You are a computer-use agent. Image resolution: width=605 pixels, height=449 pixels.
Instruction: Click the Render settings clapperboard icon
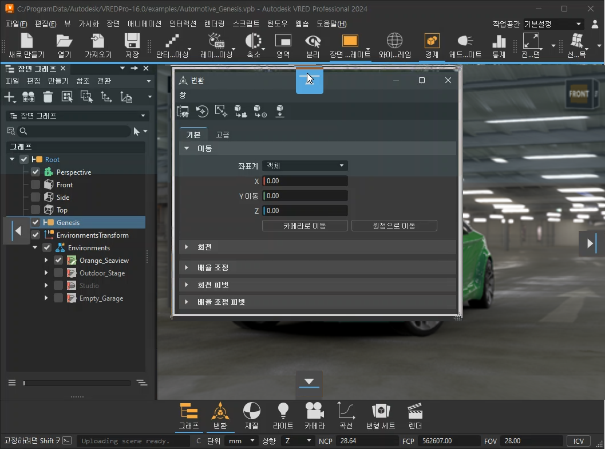[414, 416]
